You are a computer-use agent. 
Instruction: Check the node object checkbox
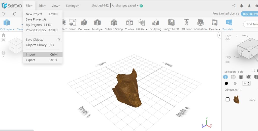click(228, 100)
